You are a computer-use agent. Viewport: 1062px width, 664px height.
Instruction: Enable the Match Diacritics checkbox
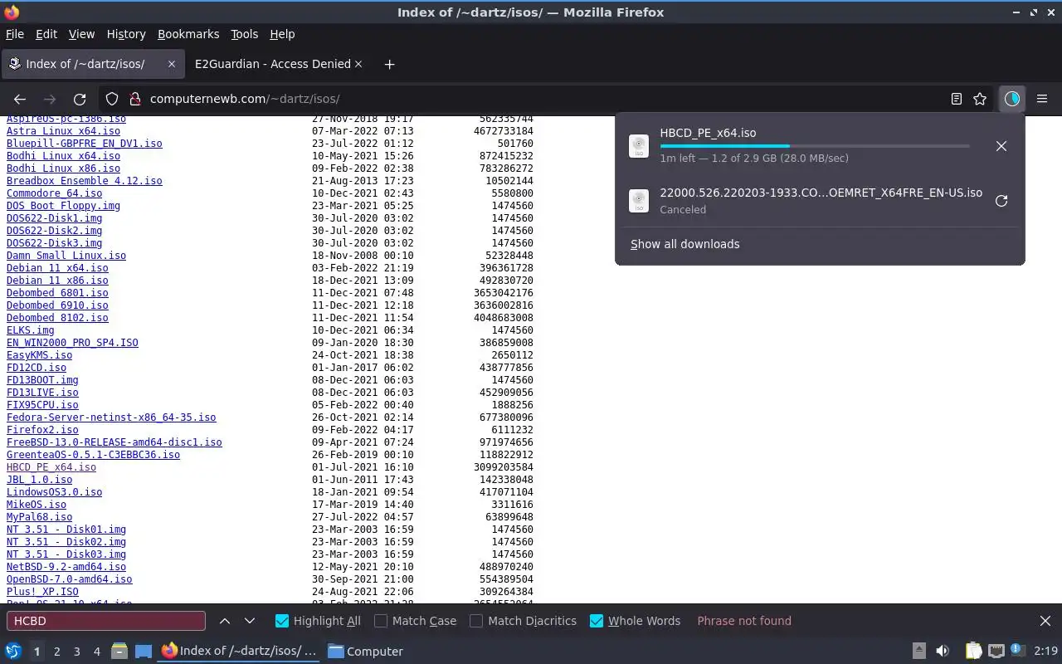[476, 621]
